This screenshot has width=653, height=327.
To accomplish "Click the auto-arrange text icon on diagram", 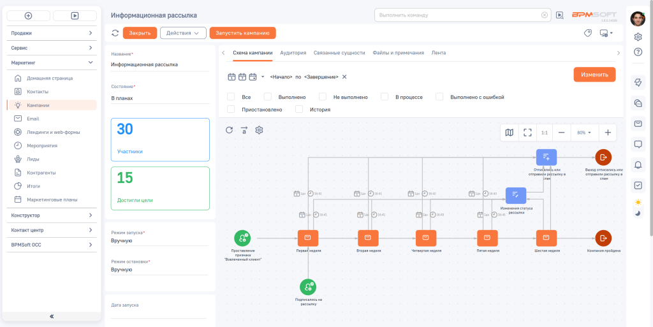I will (x=244, y=130).
